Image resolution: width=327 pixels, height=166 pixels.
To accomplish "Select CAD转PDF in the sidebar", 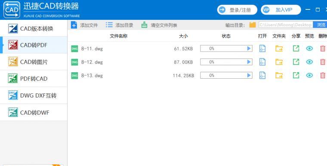I will coord(34,45).
